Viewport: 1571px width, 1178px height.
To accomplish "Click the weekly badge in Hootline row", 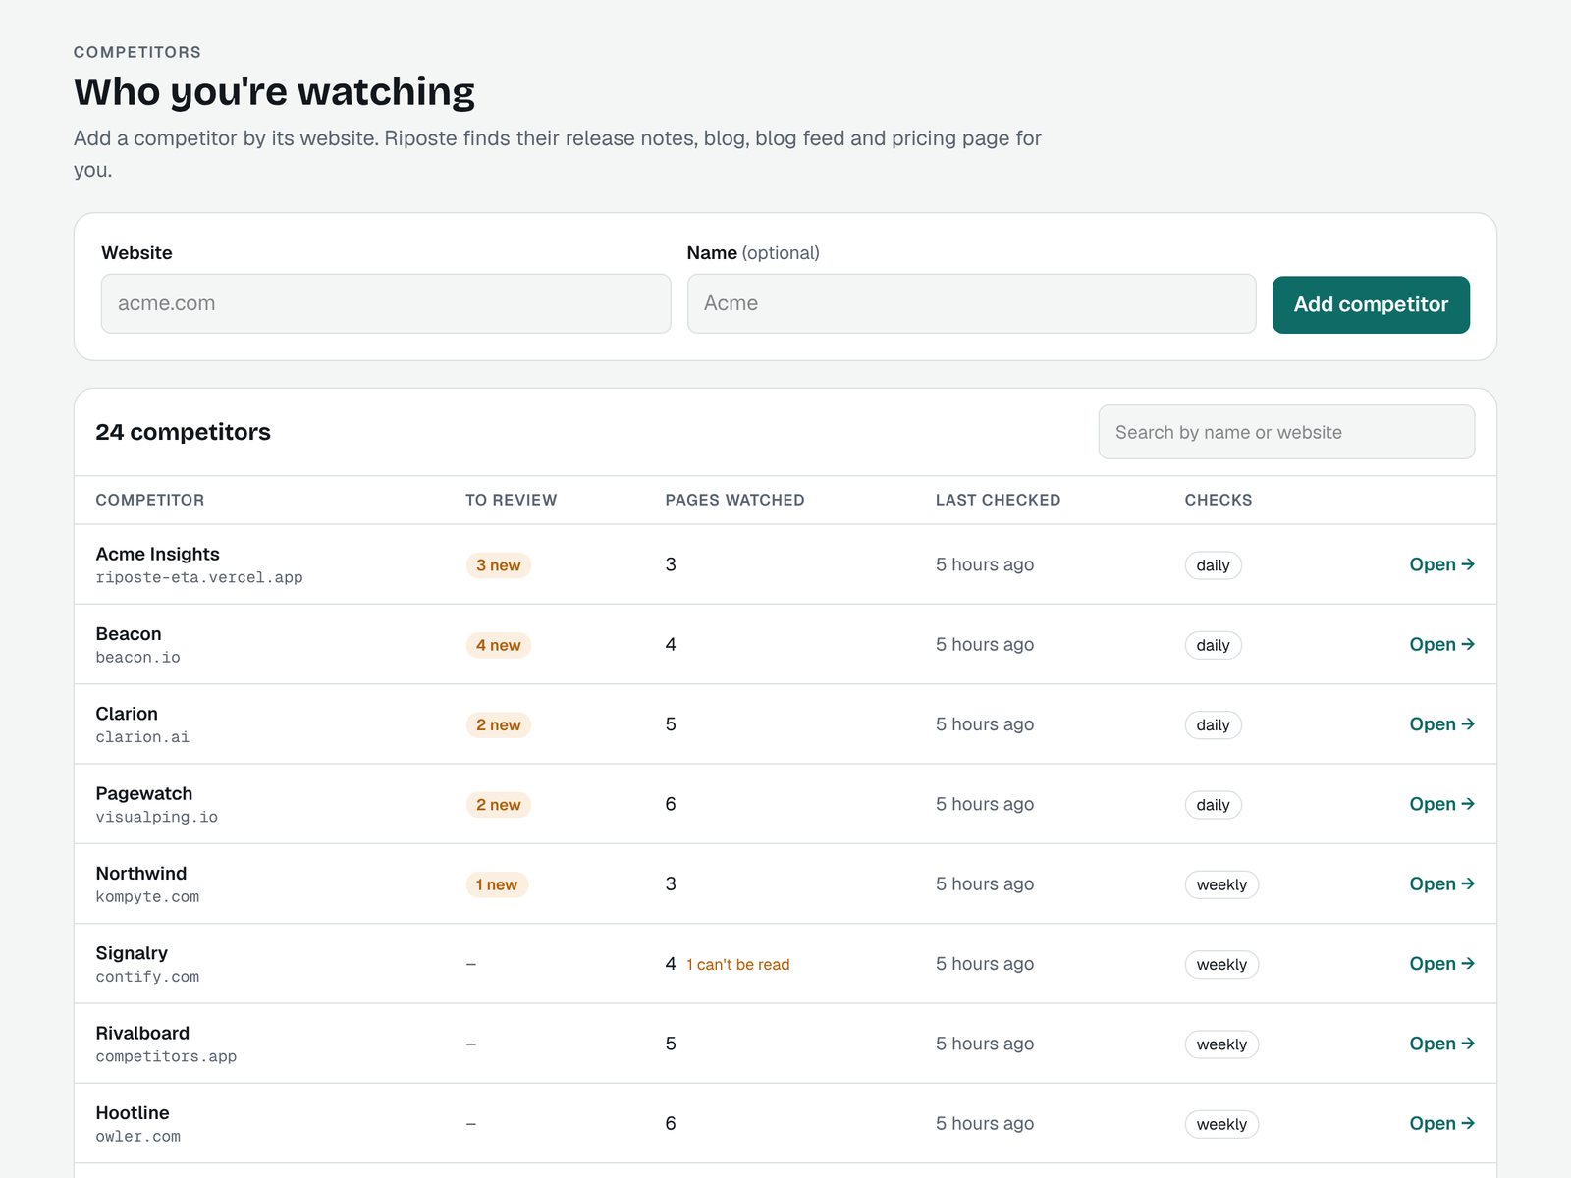I will (x=1221, y=1124).
